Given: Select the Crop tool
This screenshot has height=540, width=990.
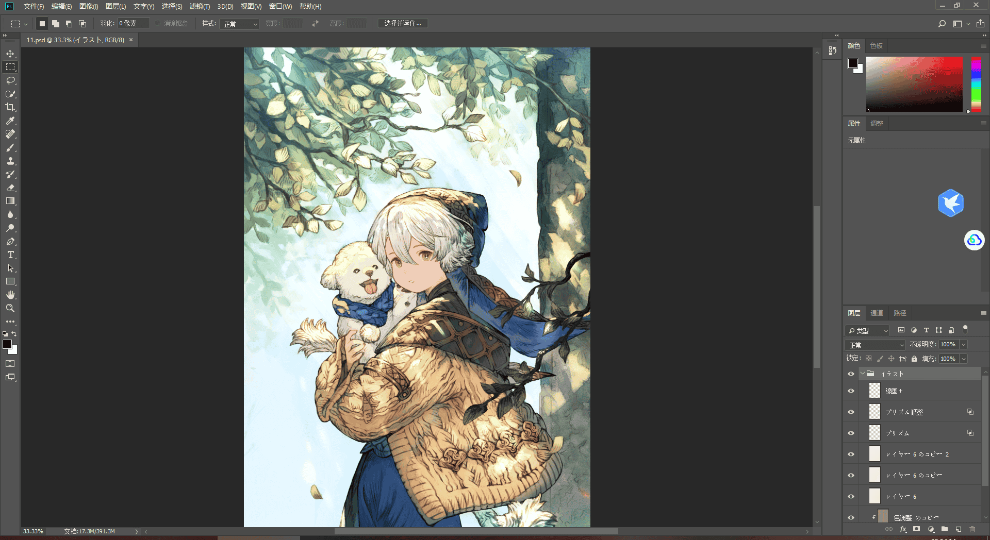Looking at the screenshot, I should (x=10, y=107).
